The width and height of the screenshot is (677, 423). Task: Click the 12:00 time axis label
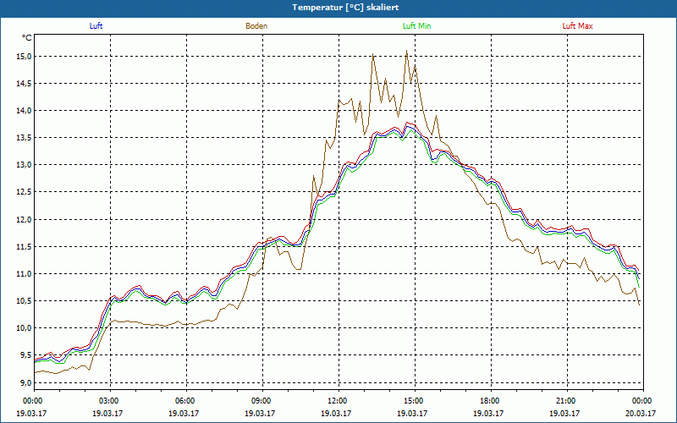point(338,400)
